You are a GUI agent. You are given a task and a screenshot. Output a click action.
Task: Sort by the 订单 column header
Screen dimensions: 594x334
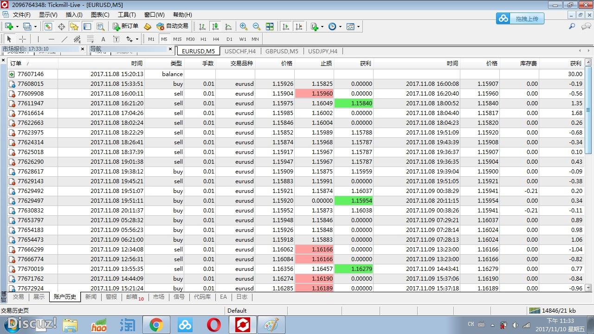[x=32, y=63]
